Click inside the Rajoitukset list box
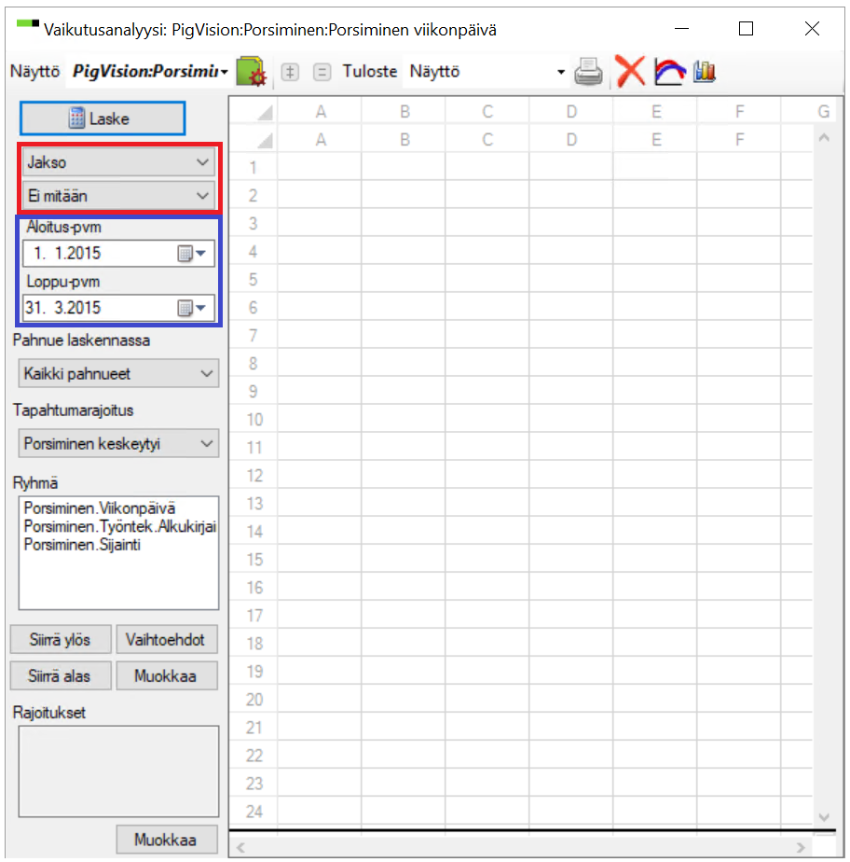The width and height of the screenshot is (850, 862). pos(118,772)
